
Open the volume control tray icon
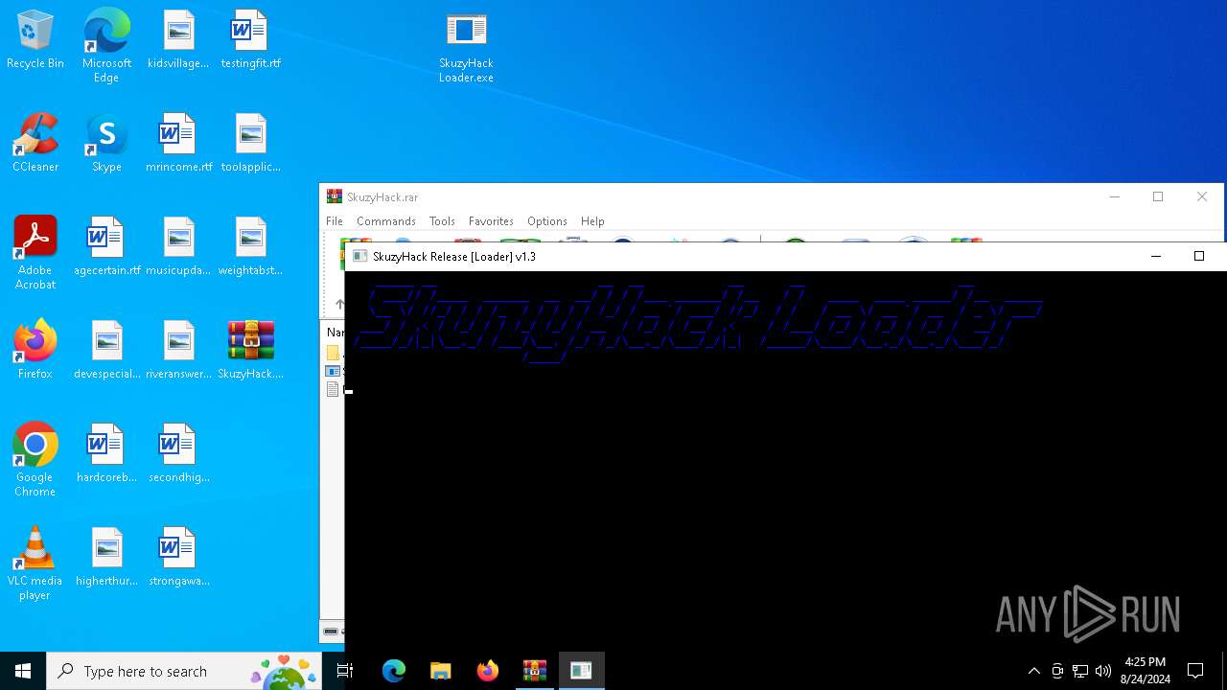[x=1103, y=671]
